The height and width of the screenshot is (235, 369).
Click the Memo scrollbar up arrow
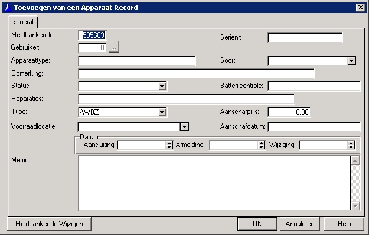(x=355, y=161)
